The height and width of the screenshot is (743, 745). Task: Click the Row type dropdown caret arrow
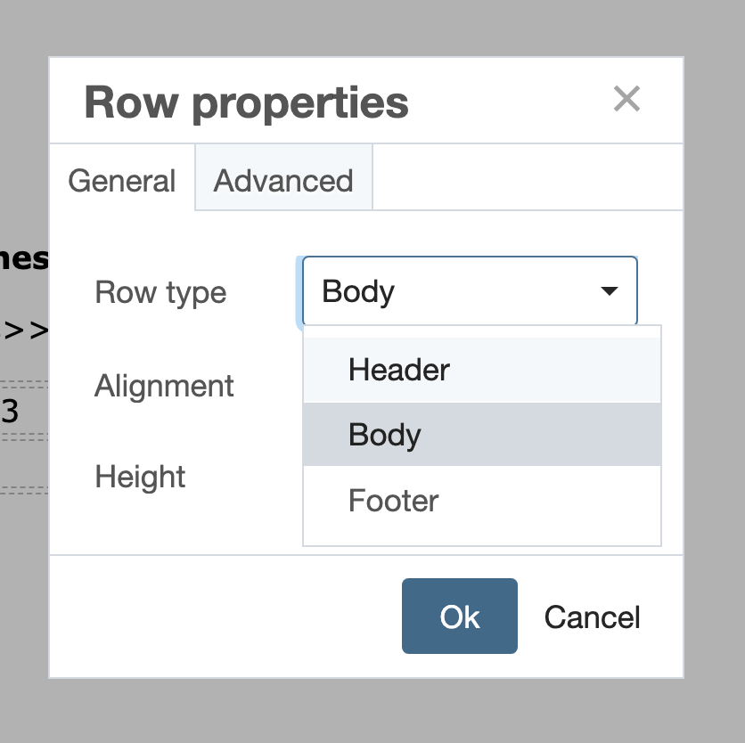pyautogui.click(x=610, y=291)
